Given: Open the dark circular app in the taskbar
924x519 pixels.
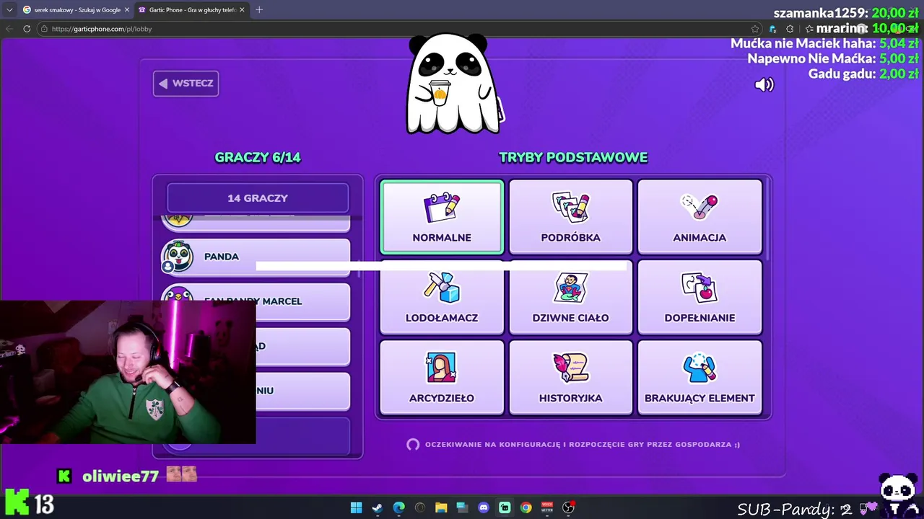Looking at the screenshot, I should coord(420,507).
